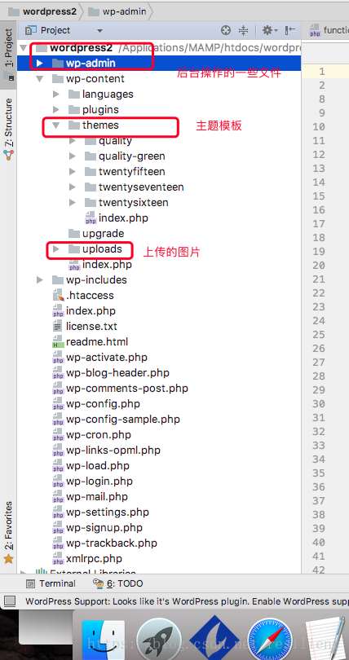Image resolution: width=349 pixels, height=660 pixels.
Task: Select wp-signup.php file
Action: (98, 528)
